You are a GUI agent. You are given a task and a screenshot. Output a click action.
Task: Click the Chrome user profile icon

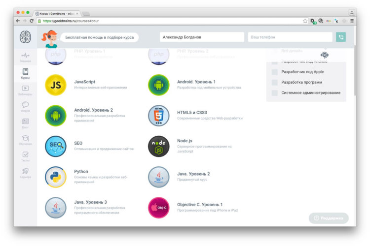coord(352,12)
